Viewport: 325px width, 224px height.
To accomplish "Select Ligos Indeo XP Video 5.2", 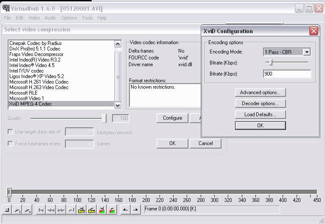I will tap(62, 76).
